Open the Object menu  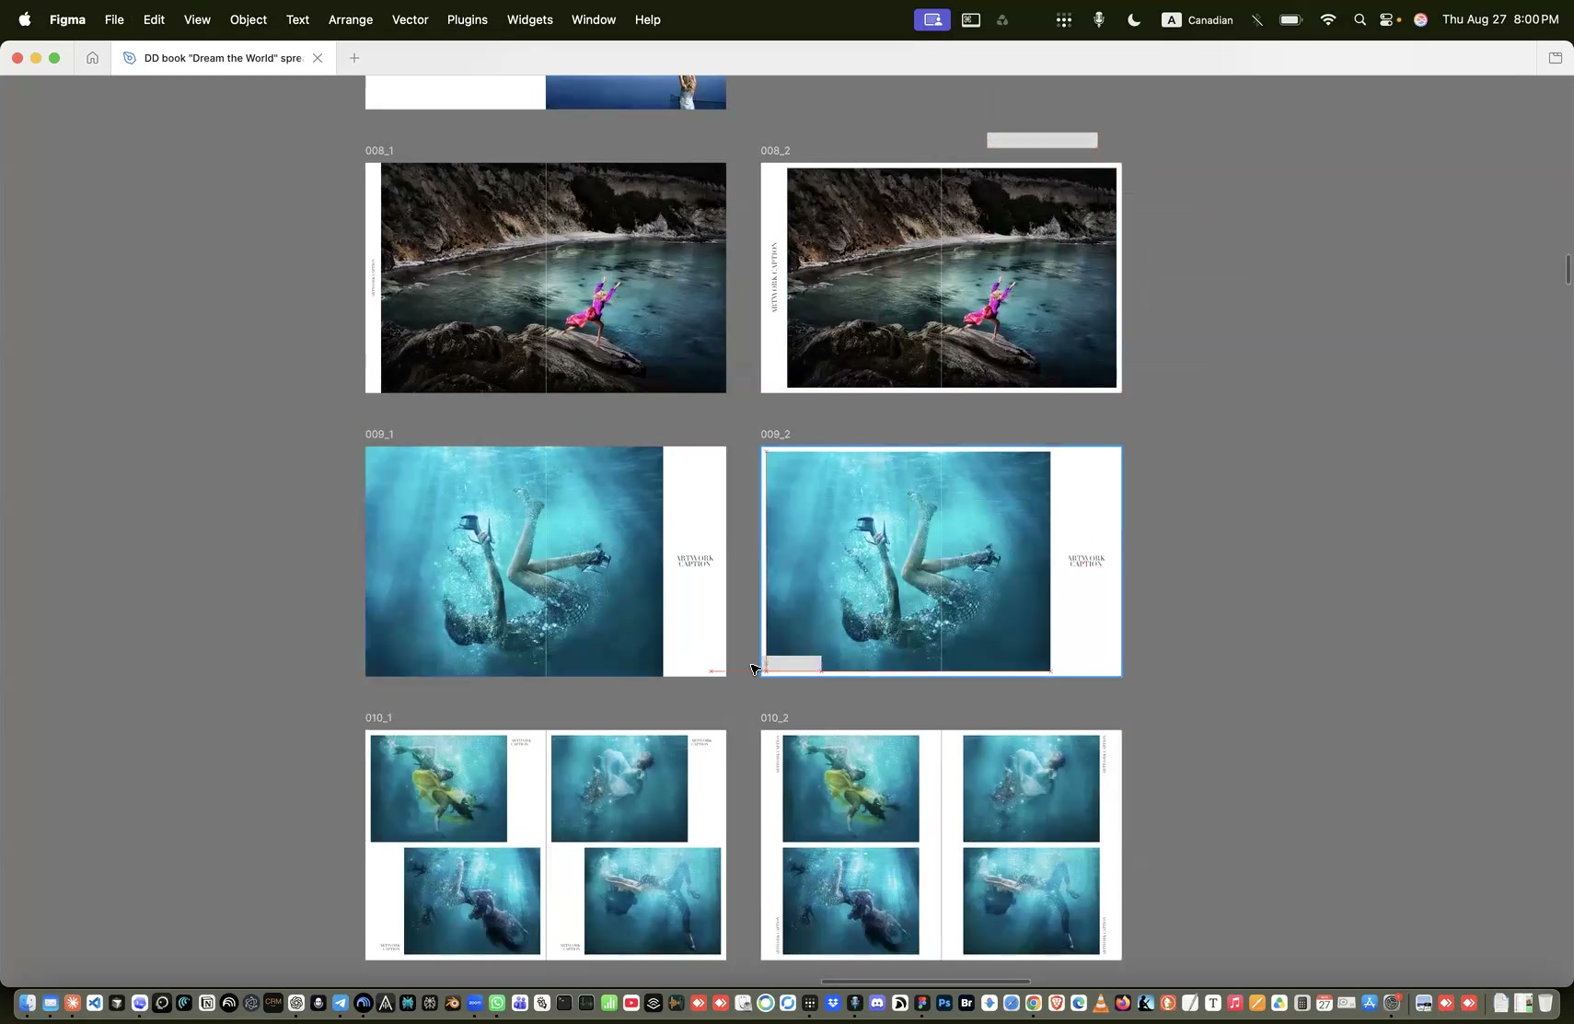tap(249, 19)
